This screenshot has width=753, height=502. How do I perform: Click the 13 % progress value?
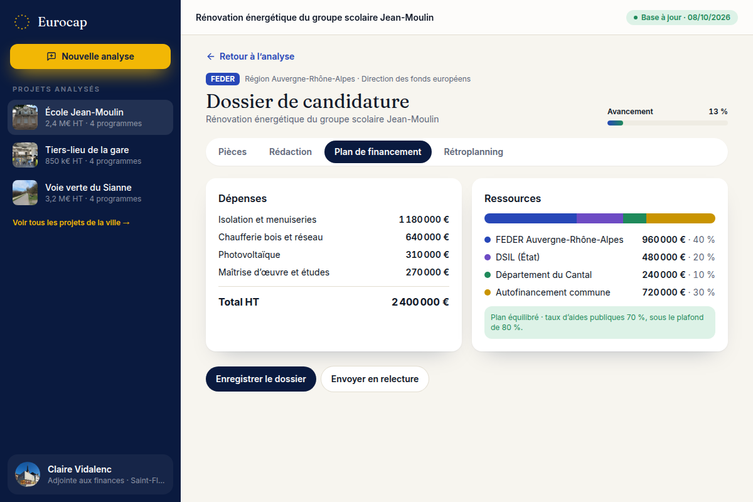click(x=718, y=112)
